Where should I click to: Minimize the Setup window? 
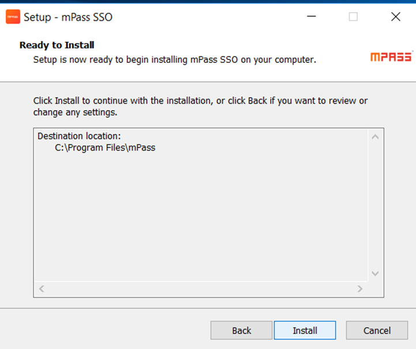[311, 17]
